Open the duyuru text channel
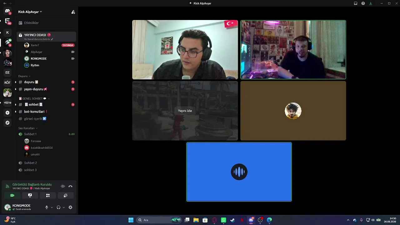This screenshot has height=225, width=400. 46,82
